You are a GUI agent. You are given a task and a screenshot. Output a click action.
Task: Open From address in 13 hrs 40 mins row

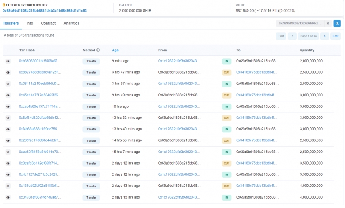click(179, 129)
